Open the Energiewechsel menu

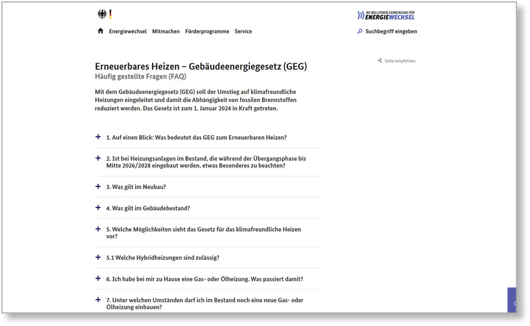(128, 32)
